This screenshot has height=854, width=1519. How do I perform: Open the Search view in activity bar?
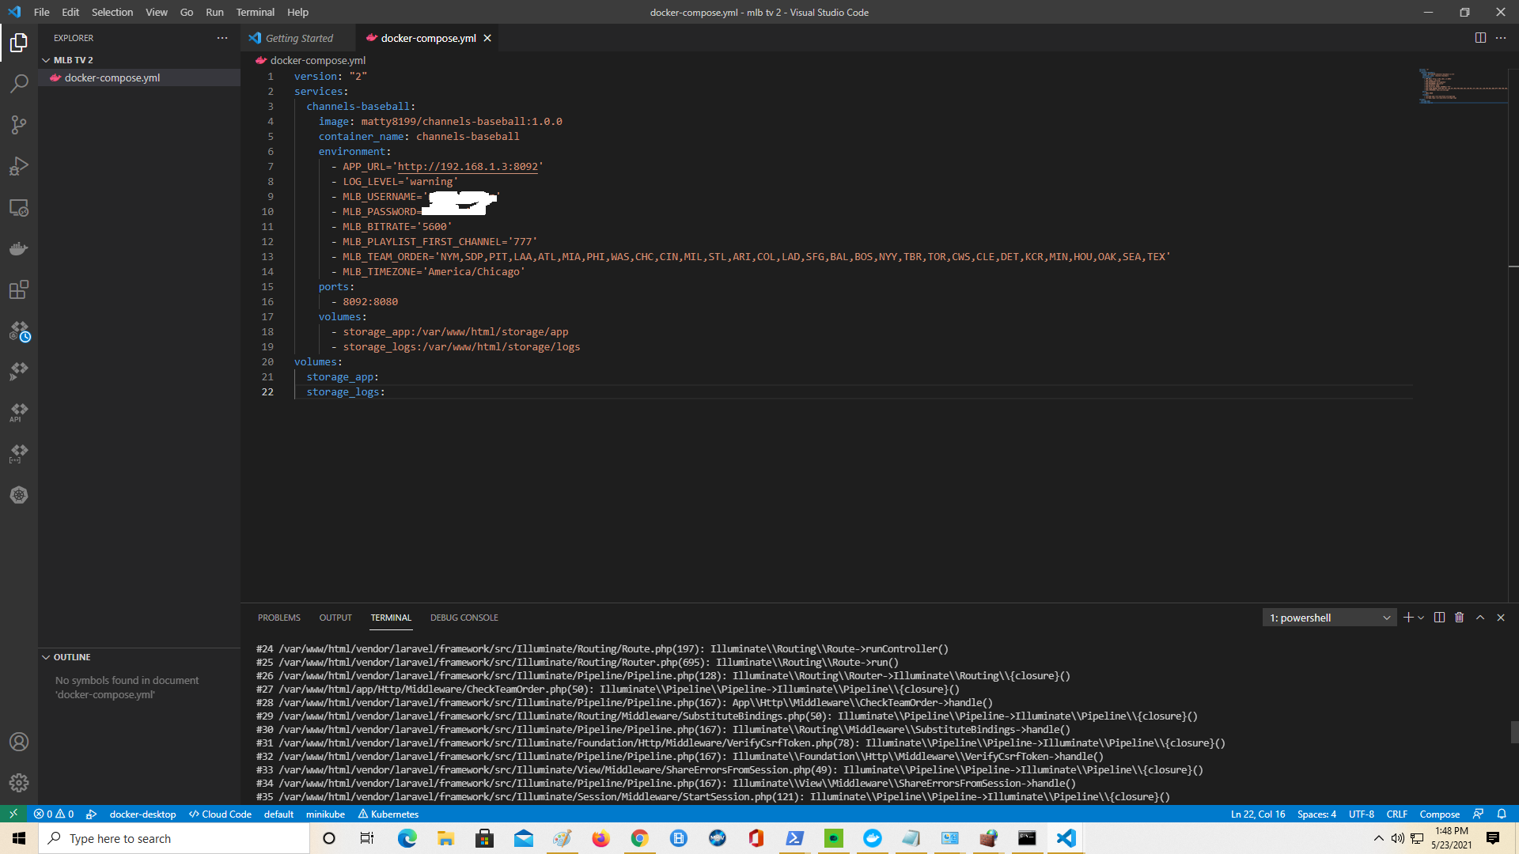(19, 83)
